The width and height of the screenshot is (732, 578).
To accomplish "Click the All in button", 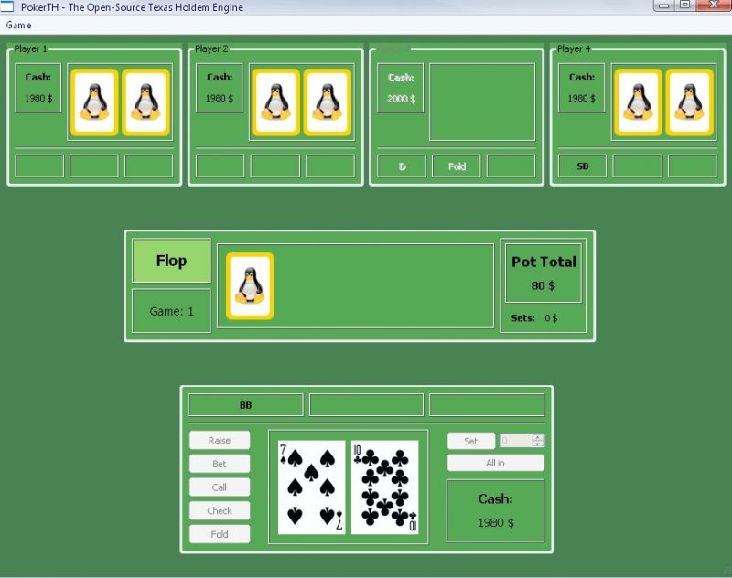I will 495,463.
